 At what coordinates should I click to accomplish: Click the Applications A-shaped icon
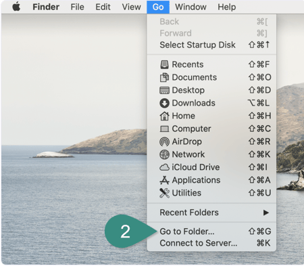[x=164, y=180]
